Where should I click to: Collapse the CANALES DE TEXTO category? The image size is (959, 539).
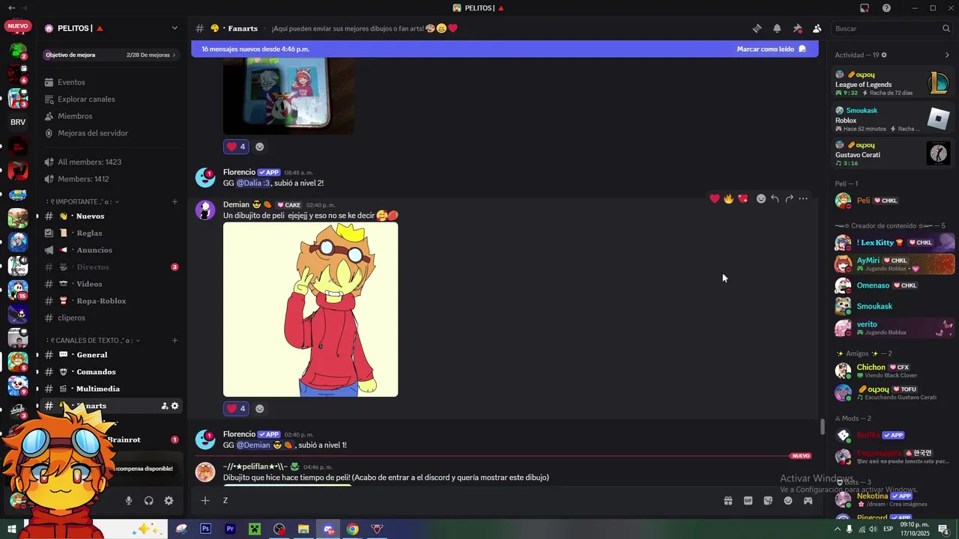pos(92,341)
